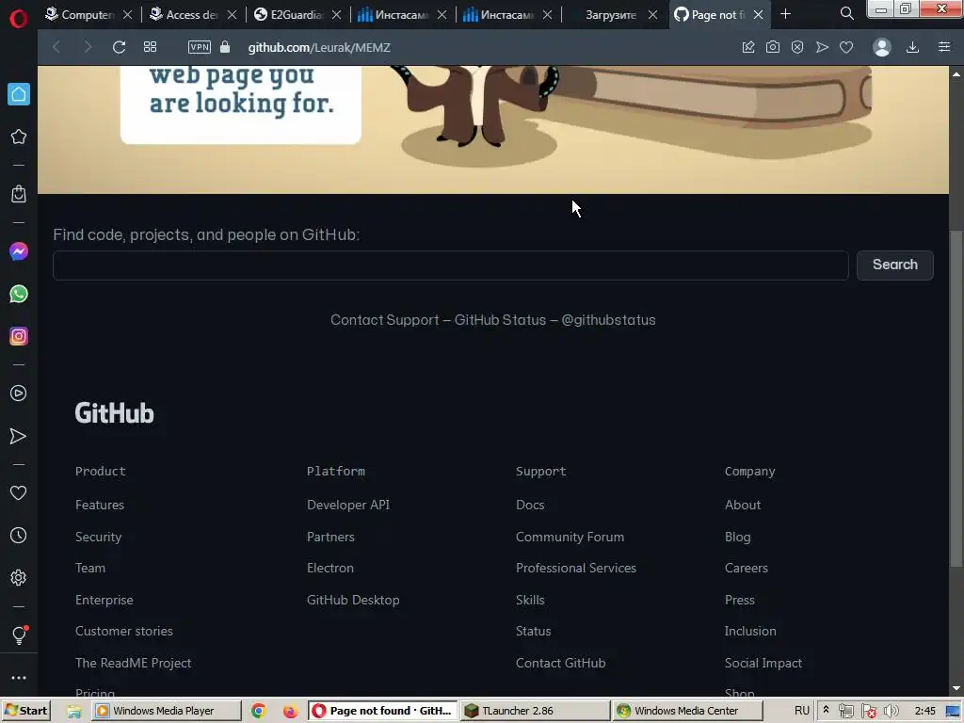Open the @githubstatus link
964x723 pixels.
tap(609, 320)
